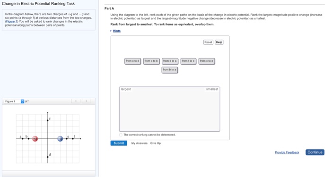The image size is (331, 177).
Task: Select the 'from d to a' tile
Action: [x=170, y=61]
